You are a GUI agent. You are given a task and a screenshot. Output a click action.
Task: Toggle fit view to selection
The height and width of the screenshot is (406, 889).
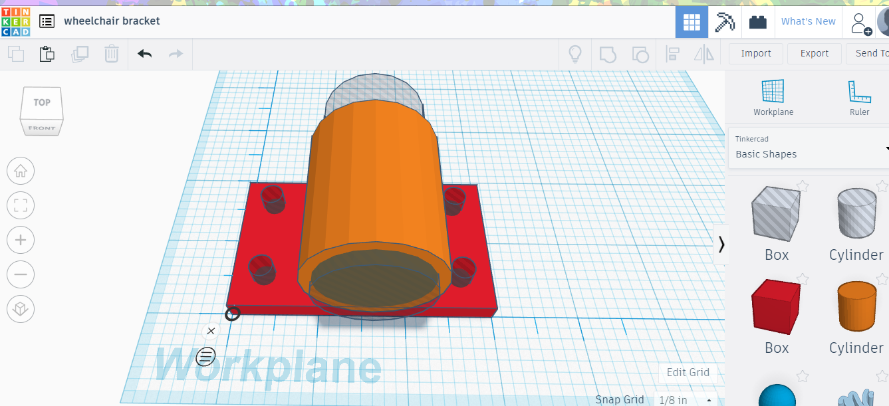click(21, 205)
